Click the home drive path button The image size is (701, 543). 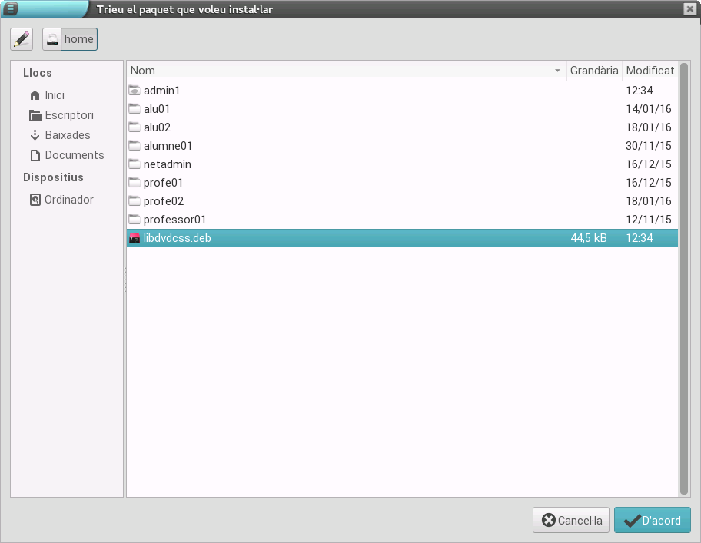tap(70, 39)
